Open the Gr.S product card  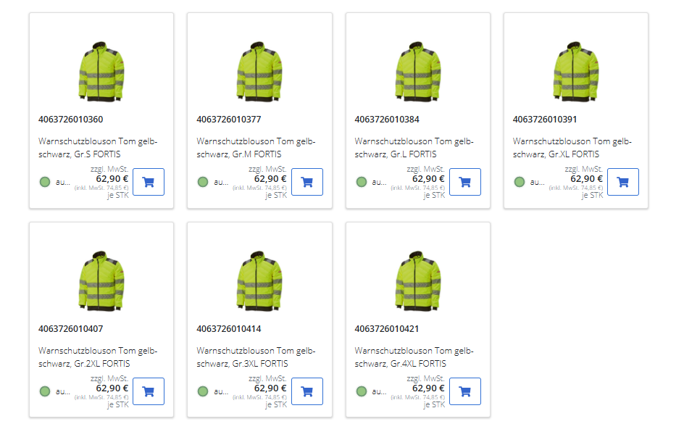pos(101,109)
